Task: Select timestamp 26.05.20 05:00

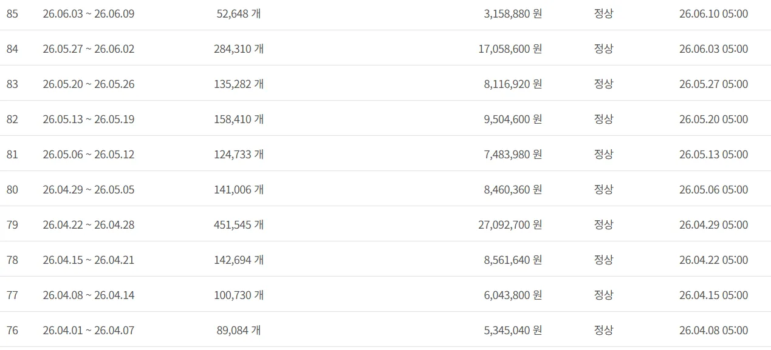Action: [x=714, y=119]
